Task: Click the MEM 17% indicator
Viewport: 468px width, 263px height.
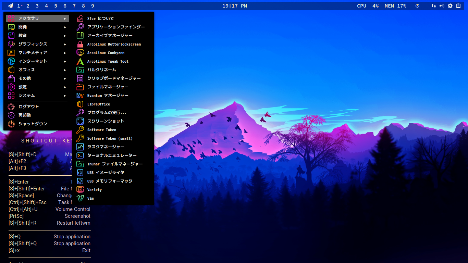Action: pyautogui.click(x=395, y=6)
